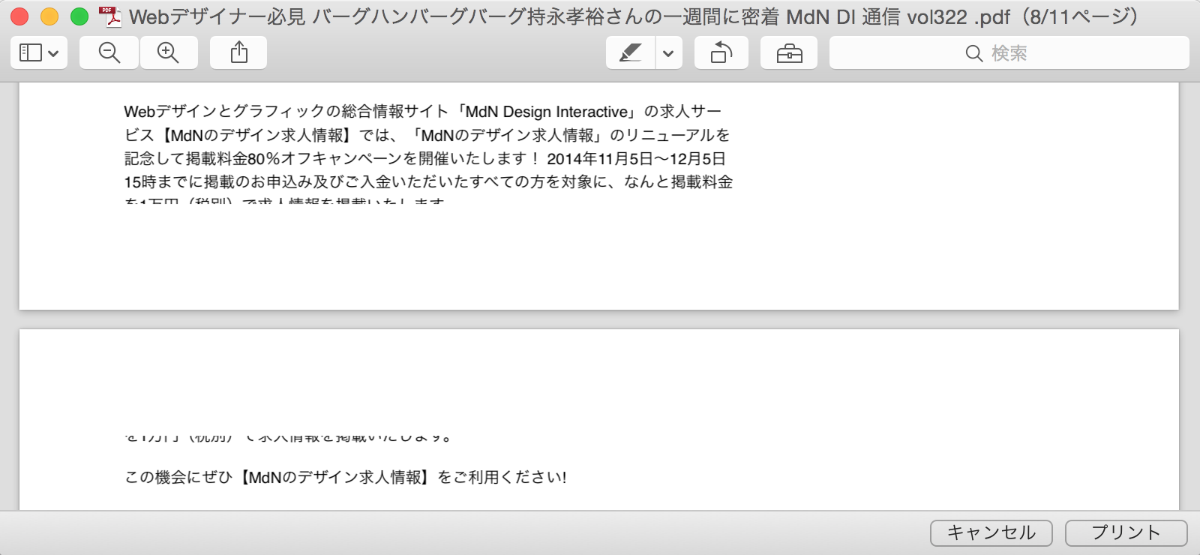
Task: Close the window with the red button
Action: [19, 16]
